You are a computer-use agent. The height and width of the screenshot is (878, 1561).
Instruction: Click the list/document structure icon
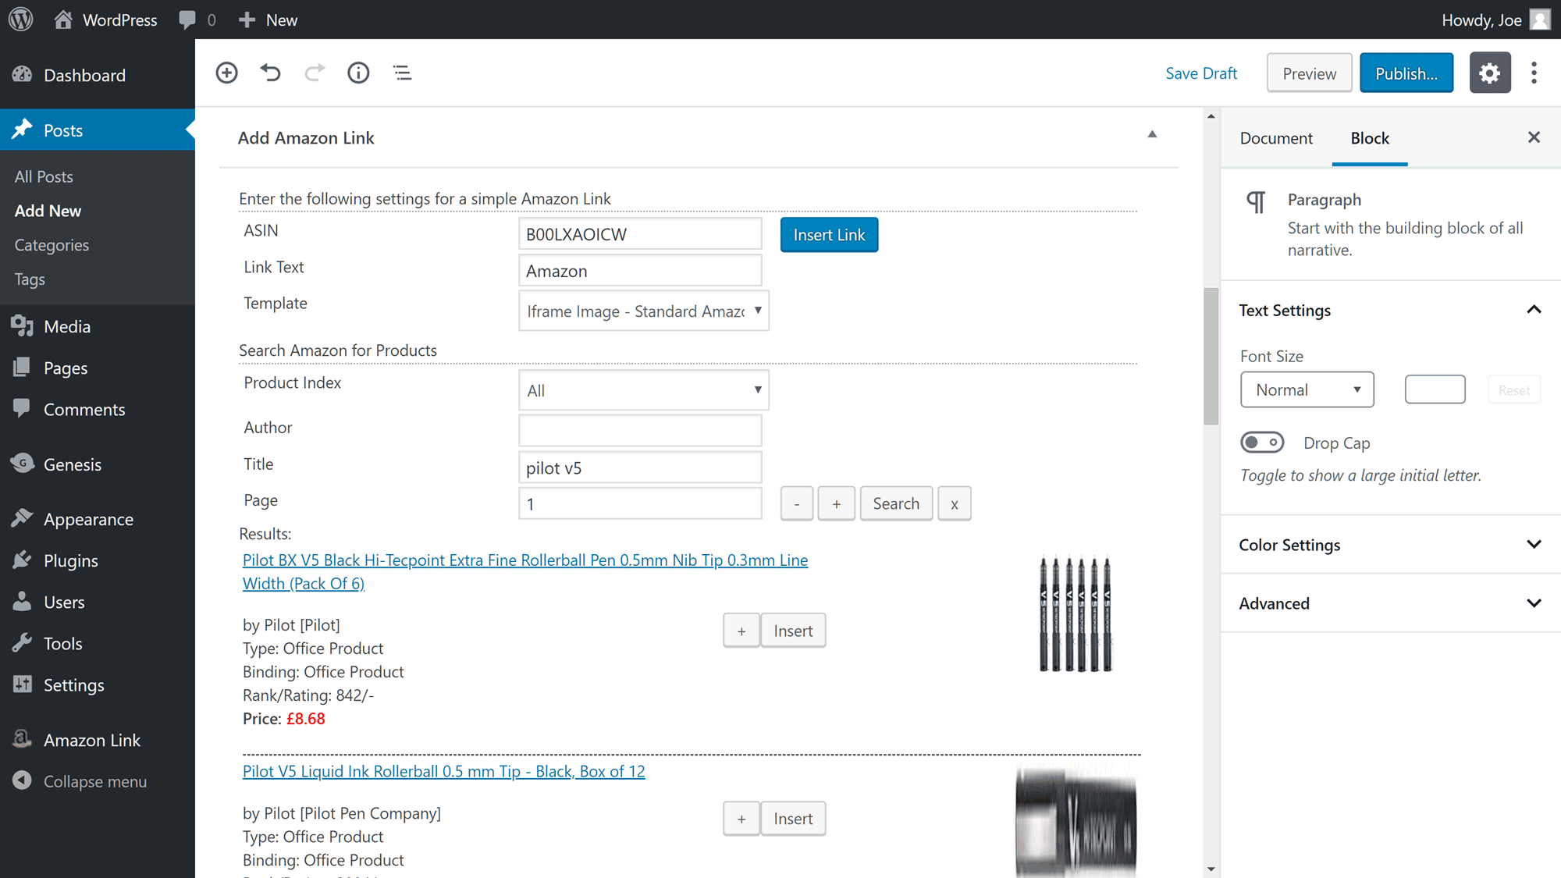coord(402,73)
